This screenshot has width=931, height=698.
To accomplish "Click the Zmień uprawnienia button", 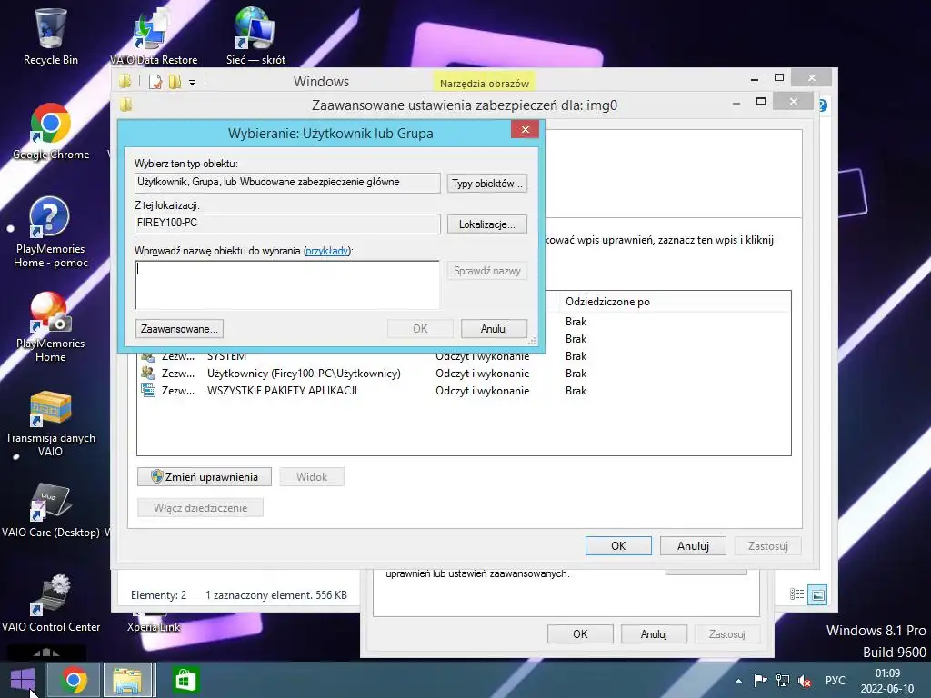I will pos(205,476).
